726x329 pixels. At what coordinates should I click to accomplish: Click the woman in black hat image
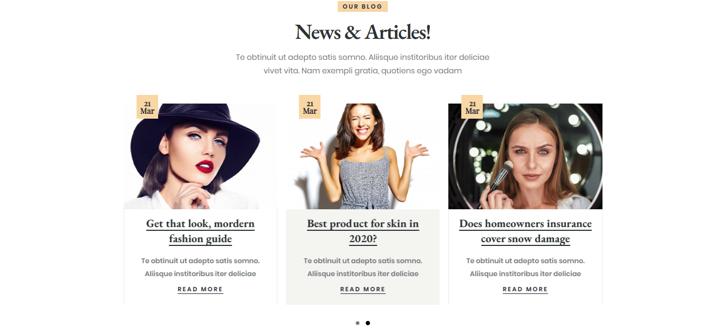200,156
